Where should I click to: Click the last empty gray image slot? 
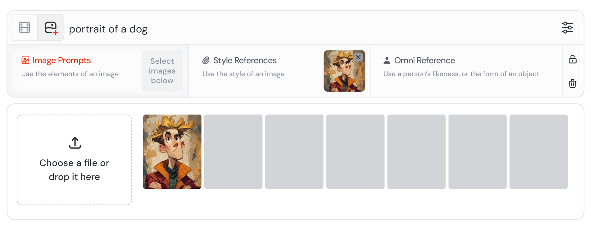click(x=538, y=151)
